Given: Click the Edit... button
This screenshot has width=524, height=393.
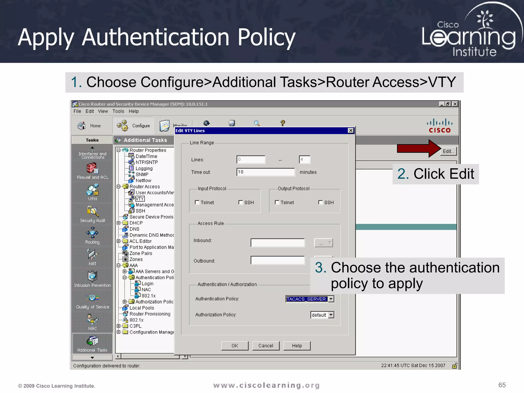Looking at the screenshot, I should (448, 151).
